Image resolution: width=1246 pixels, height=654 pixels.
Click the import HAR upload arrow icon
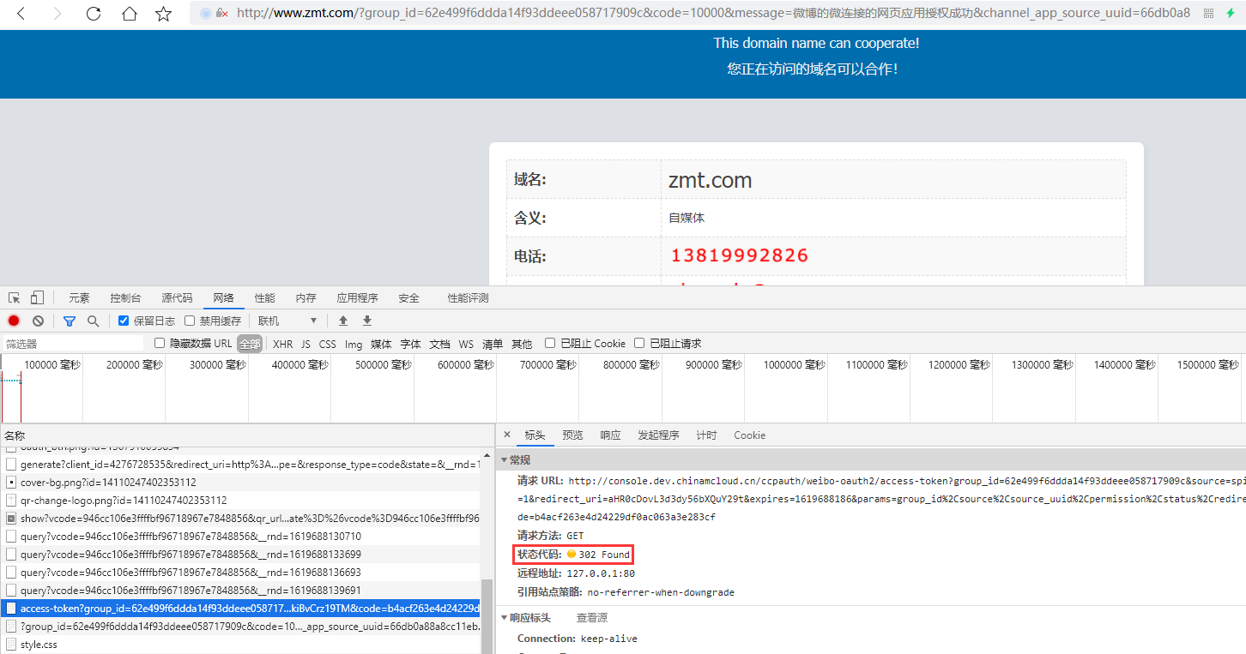(x=343, y=321)
